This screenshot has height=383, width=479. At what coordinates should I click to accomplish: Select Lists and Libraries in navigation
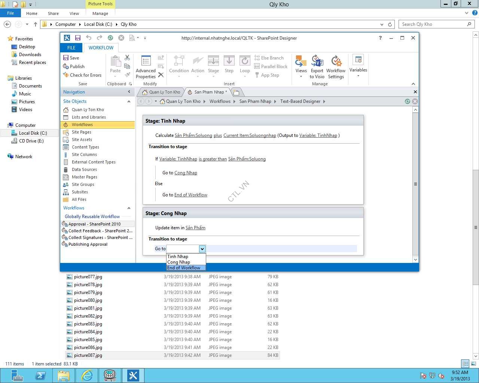point(89,117)
